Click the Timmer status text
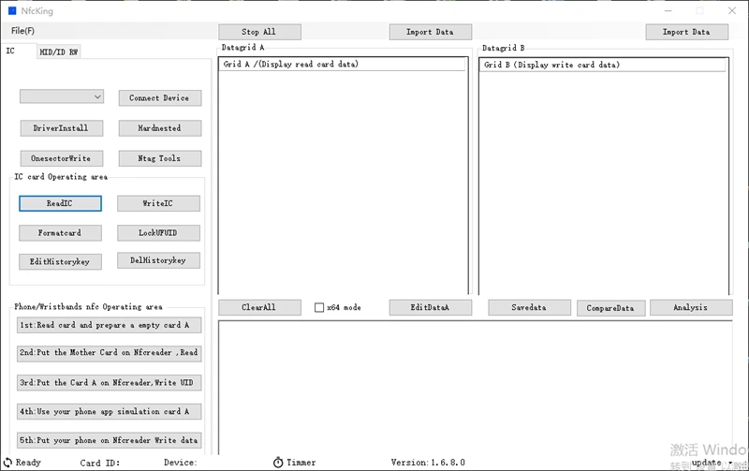749x471 pixels. click(x=301, y=463)
